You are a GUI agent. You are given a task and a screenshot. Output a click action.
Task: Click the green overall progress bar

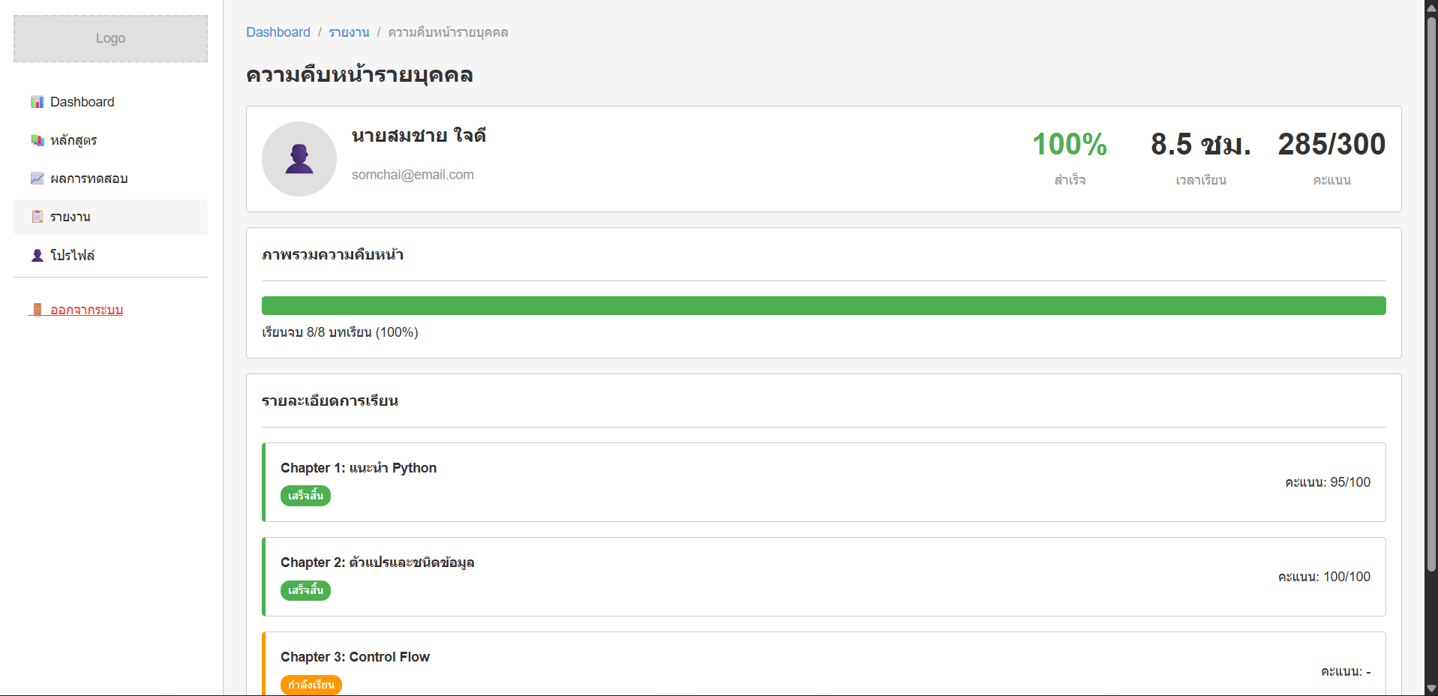[823, 305]
